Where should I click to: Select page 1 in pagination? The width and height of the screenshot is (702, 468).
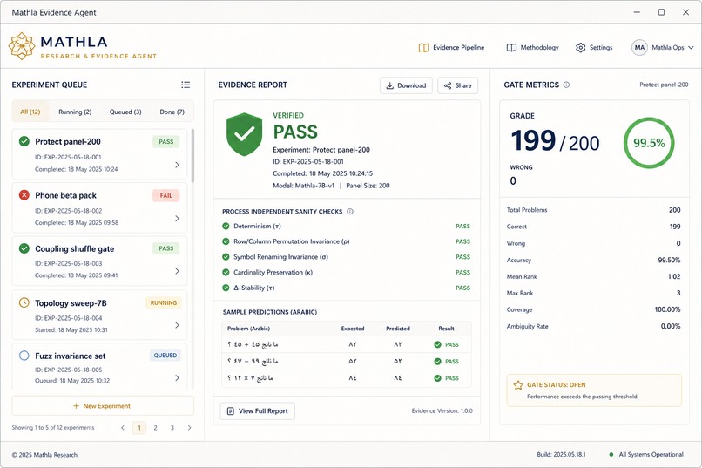139,428
